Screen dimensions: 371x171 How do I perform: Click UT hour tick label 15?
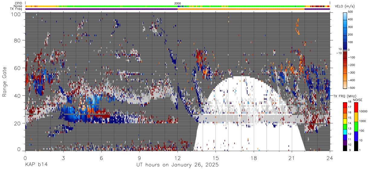[216, 158]
